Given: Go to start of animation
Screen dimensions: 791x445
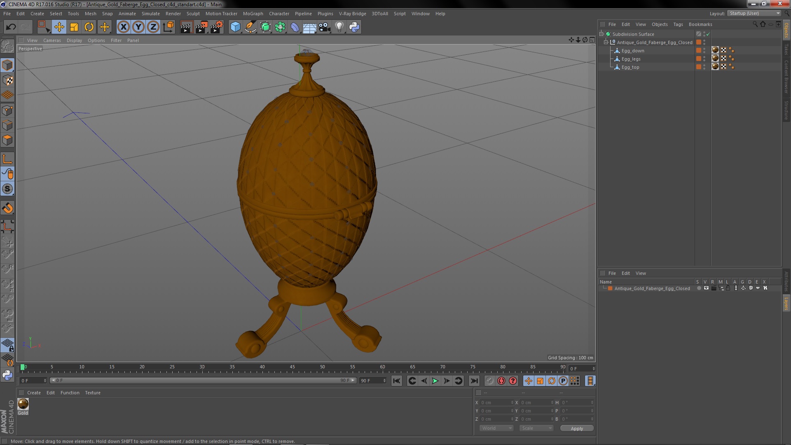Looking at the screenshot, I should (x=396, y=381).
